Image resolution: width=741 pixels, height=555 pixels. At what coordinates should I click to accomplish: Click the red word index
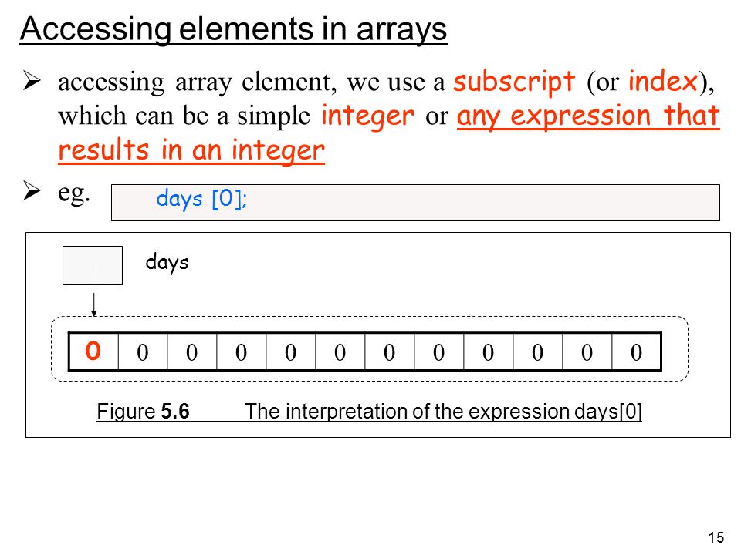pyautogui.click(x=663, y=81)
